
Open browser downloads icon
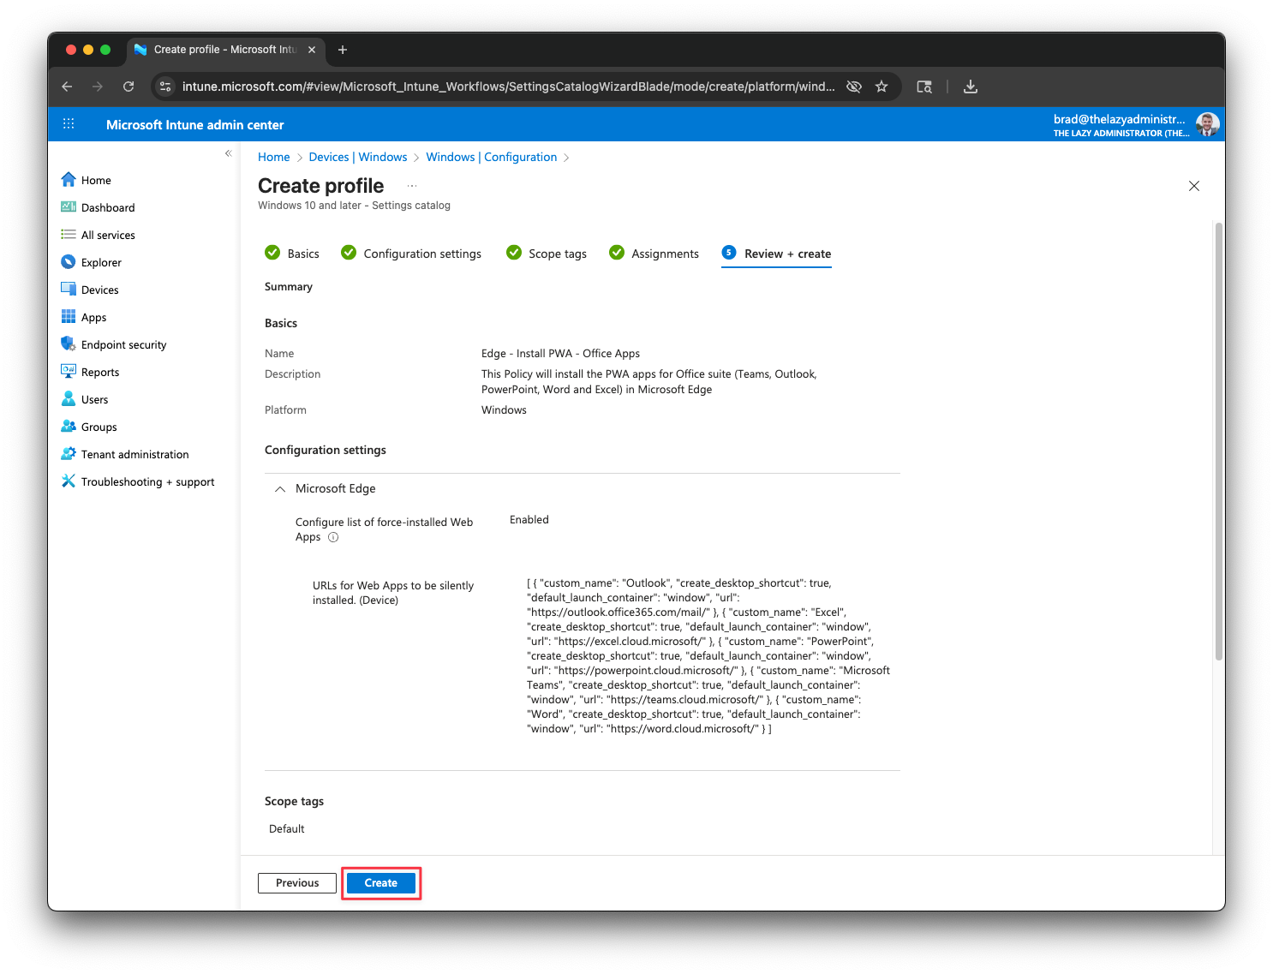click(x=971, y=87)
